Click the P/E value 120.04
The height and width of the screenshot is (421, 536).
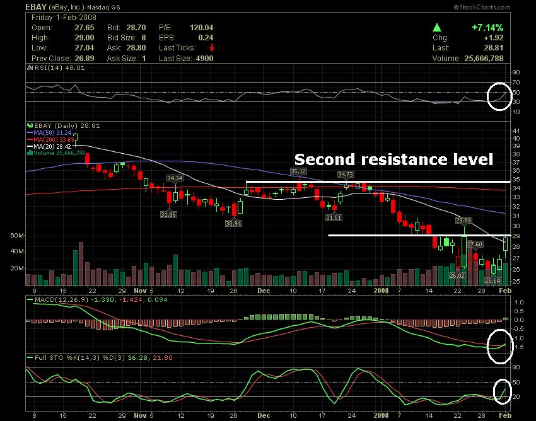(x=201, y=28)
